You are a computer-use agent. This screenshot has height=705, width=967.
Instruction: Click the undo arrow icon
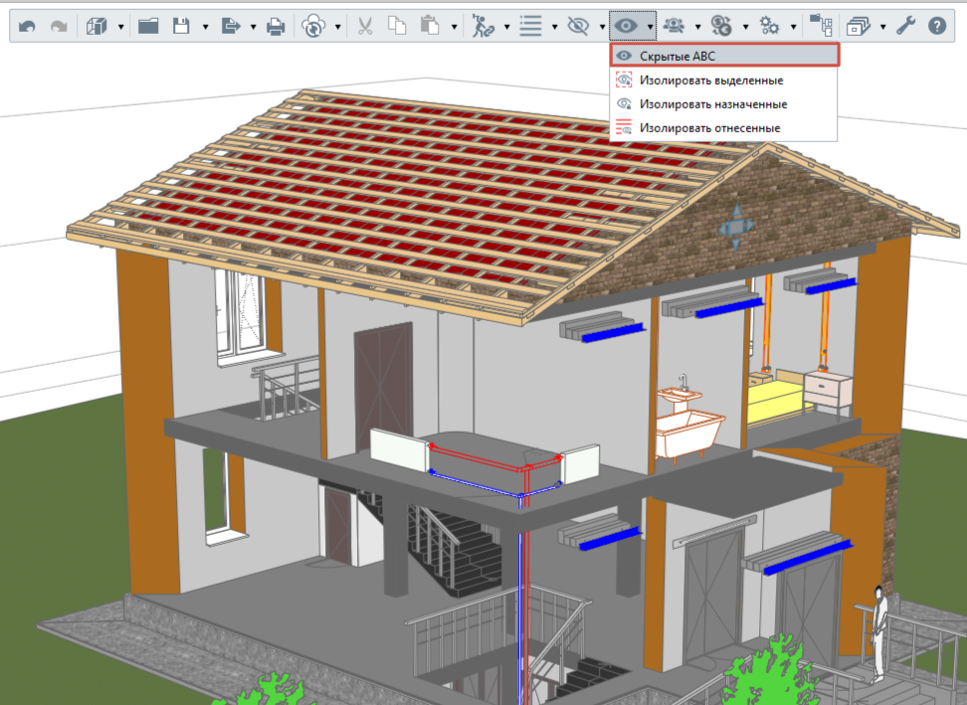27,27
